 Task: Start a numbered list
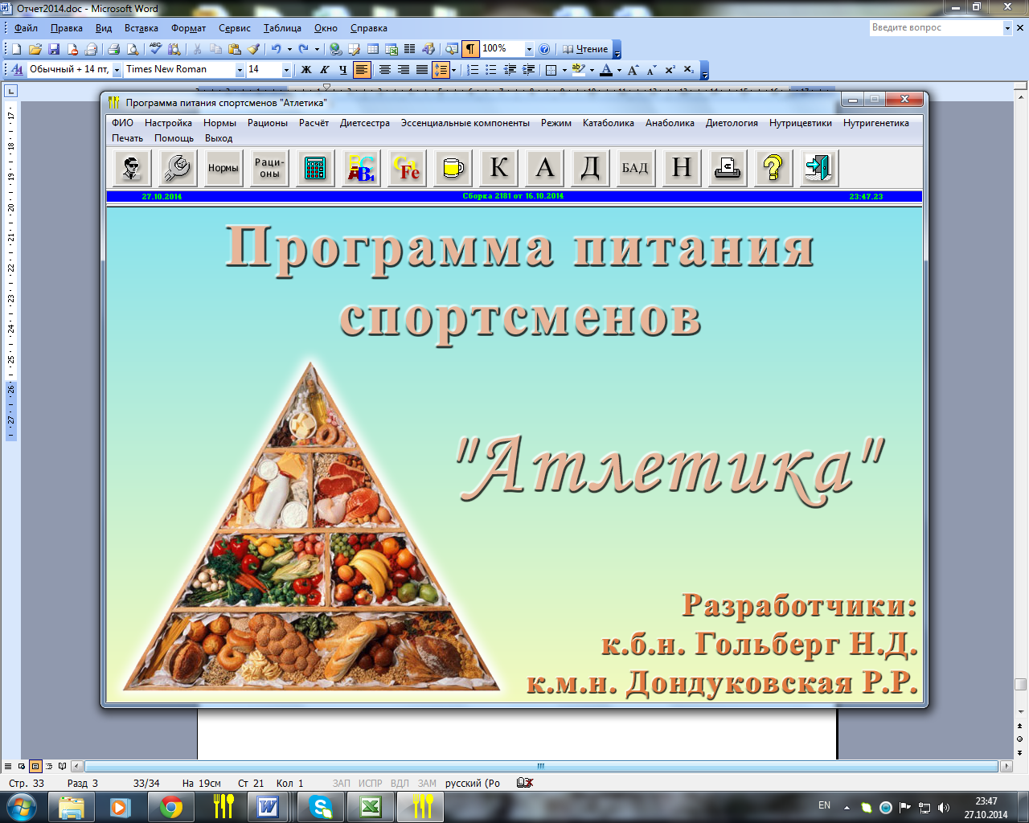tap(473, 70)
